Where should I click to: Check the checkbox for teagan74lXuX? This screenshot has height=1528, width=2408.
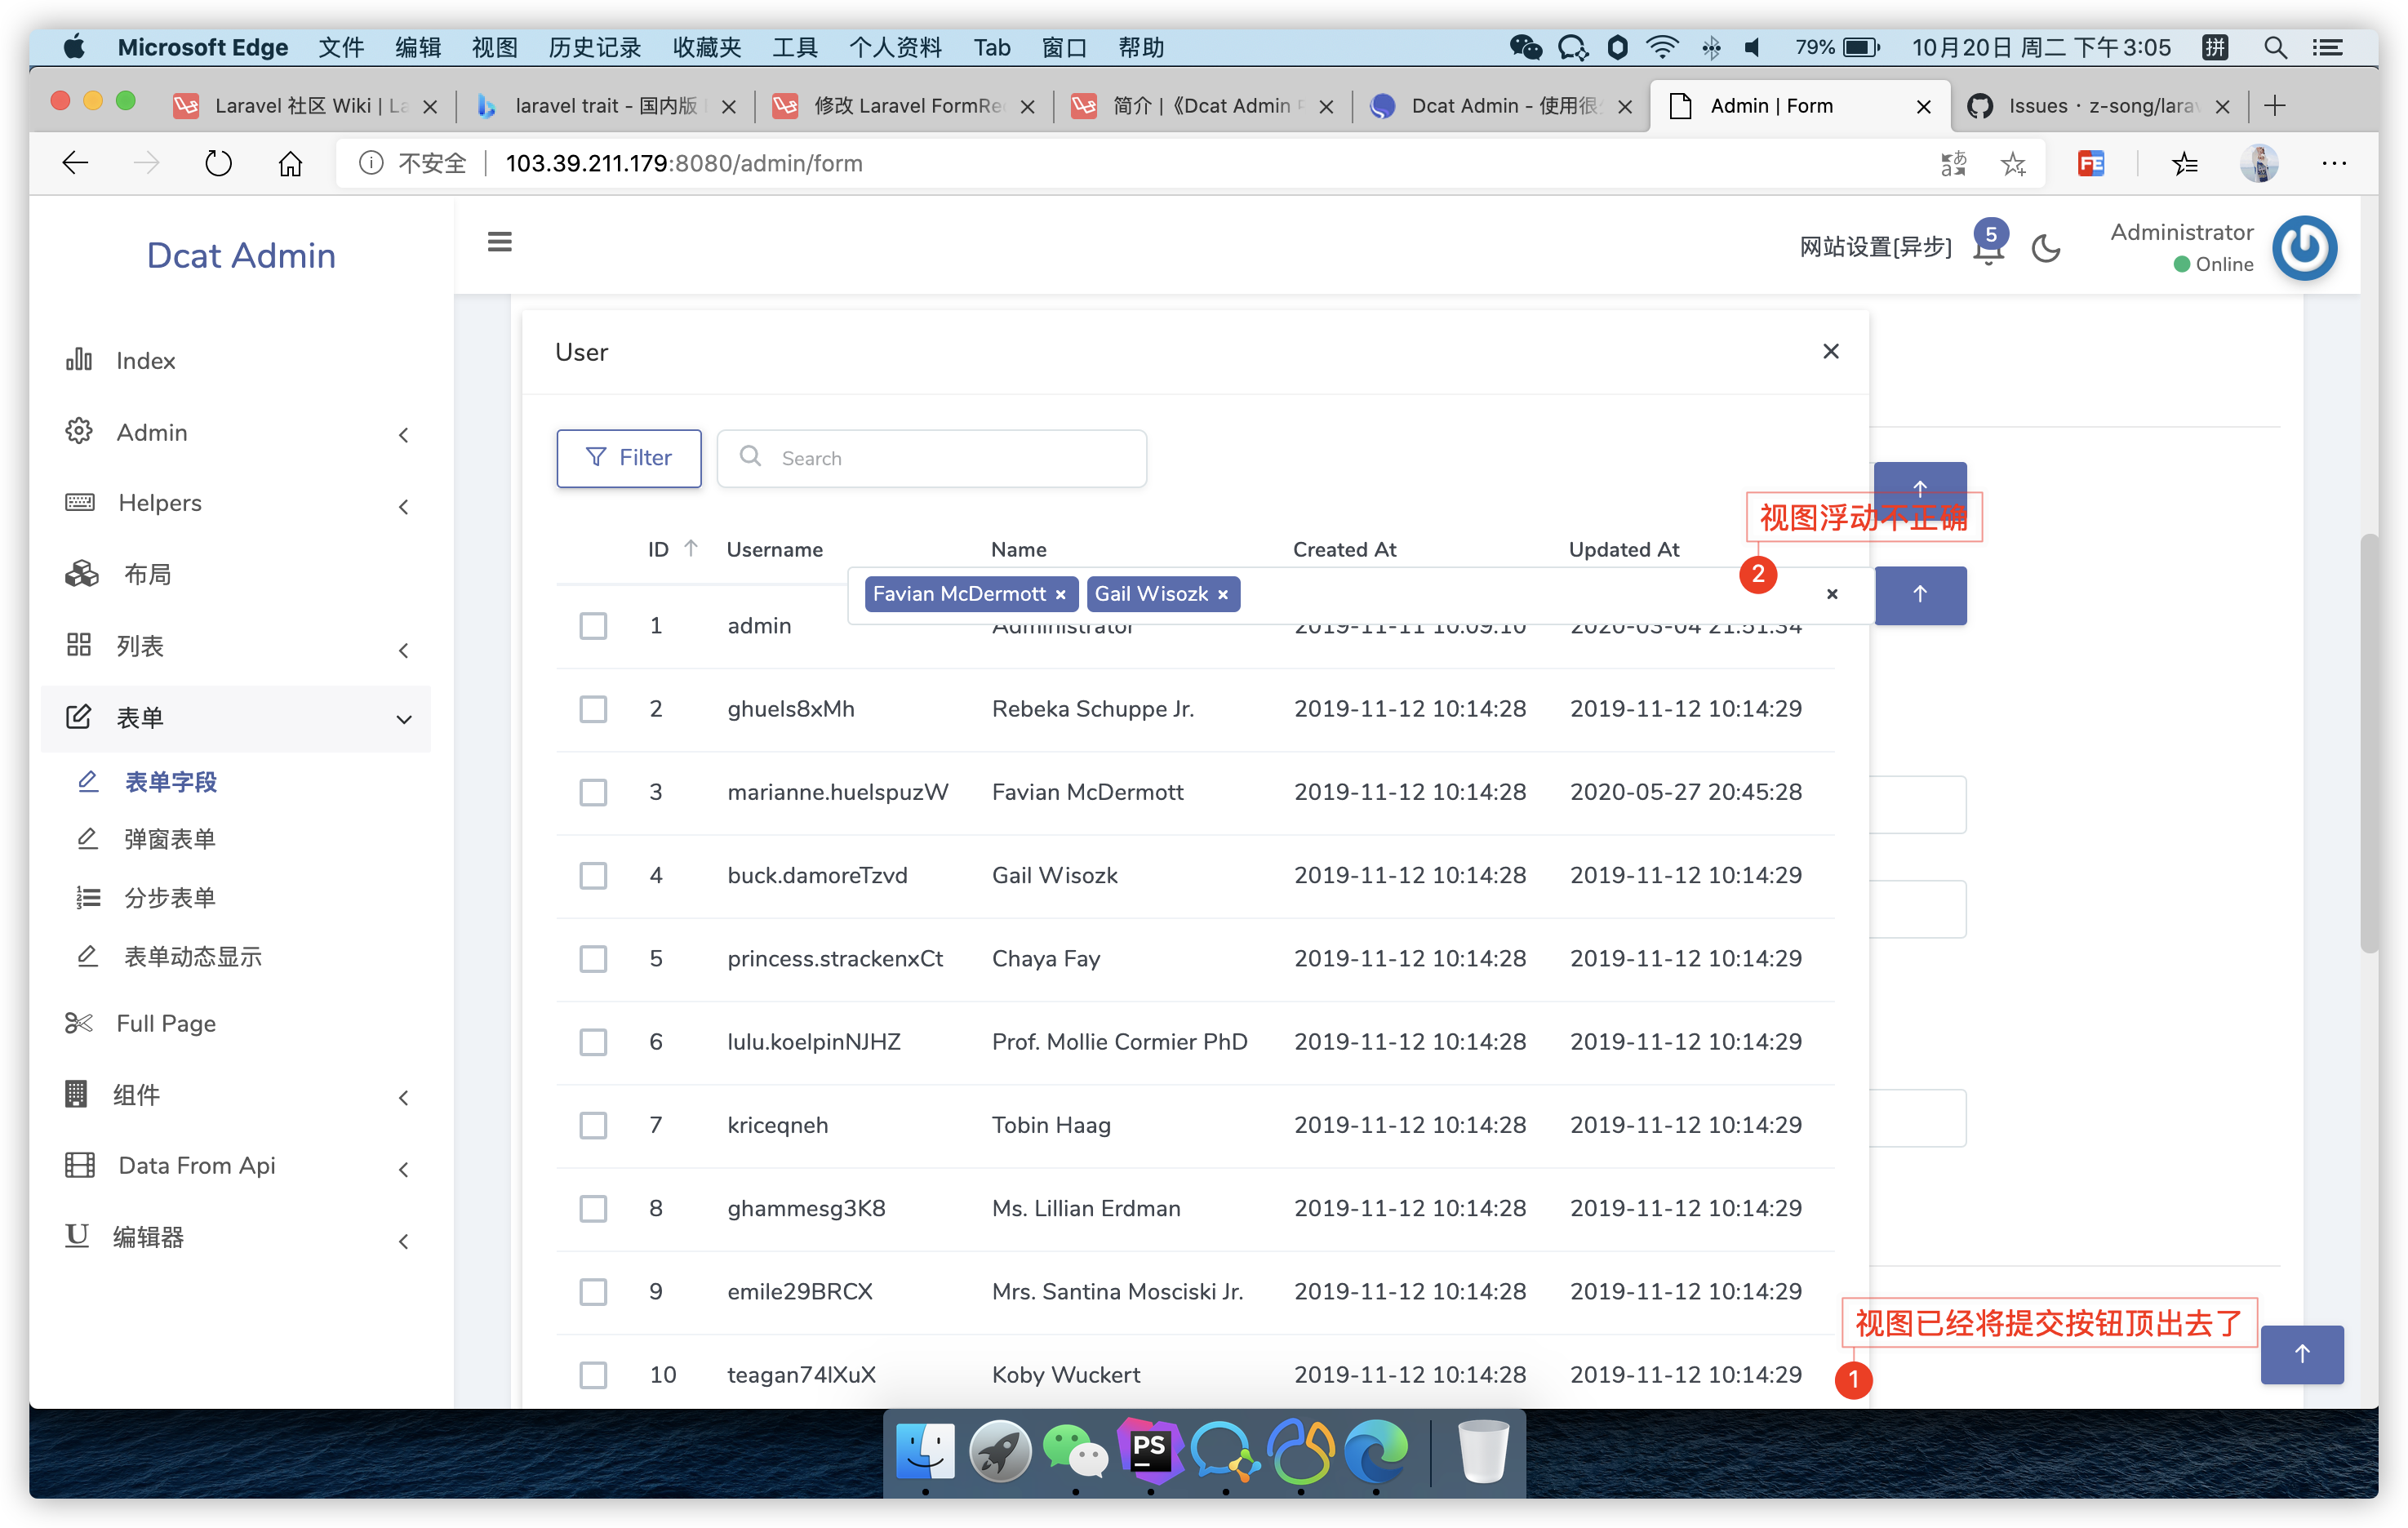pos(593,1375)
